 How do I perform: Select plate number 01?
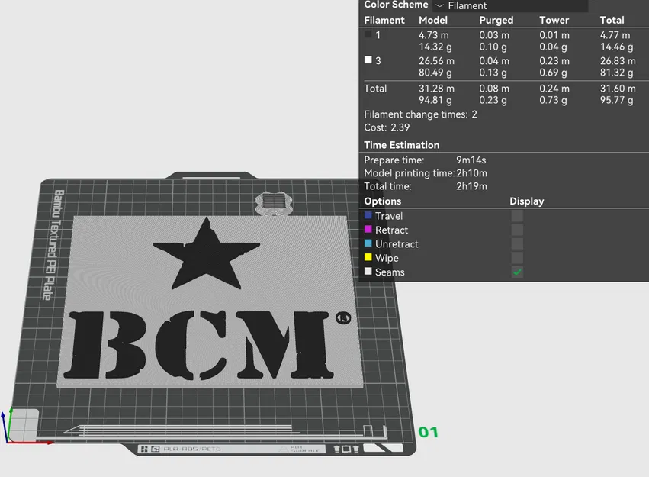click(427, 432)
